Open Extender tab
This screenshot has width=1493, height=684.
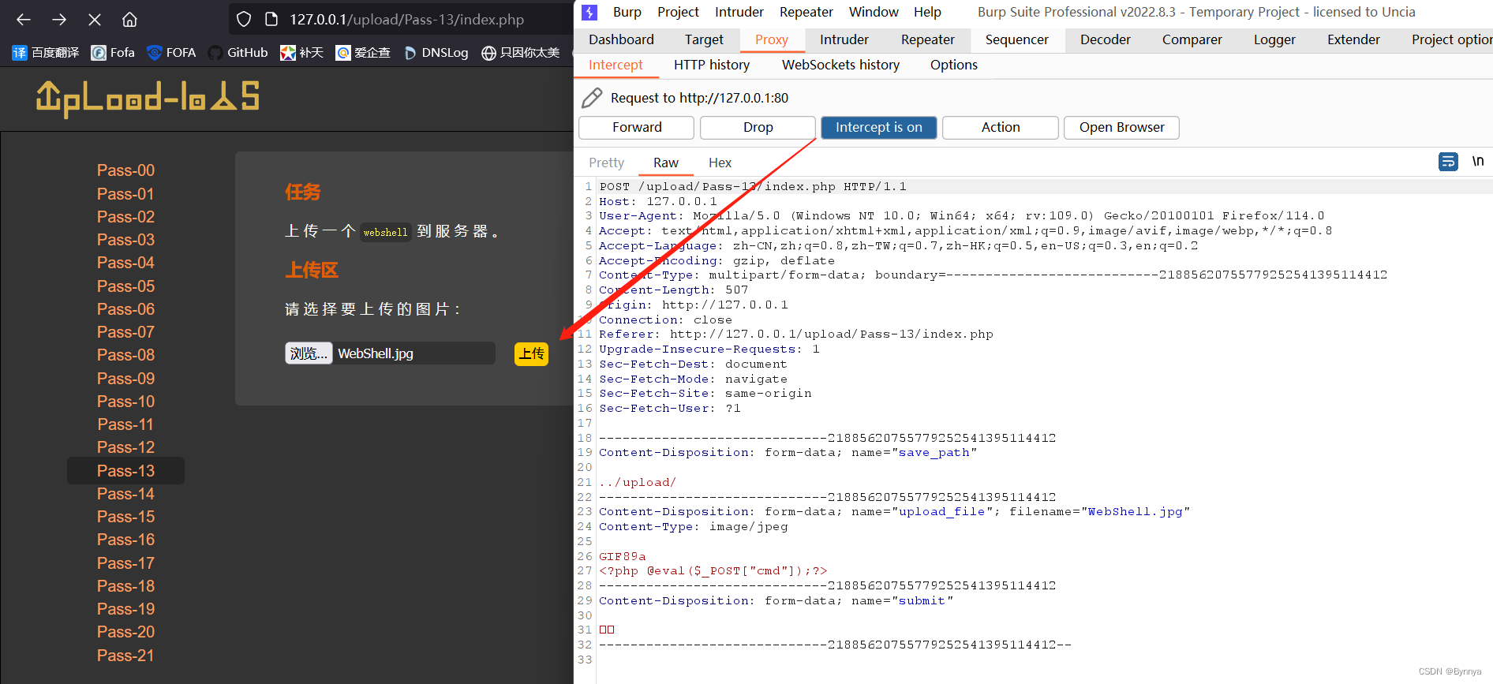pos(1353,39)
